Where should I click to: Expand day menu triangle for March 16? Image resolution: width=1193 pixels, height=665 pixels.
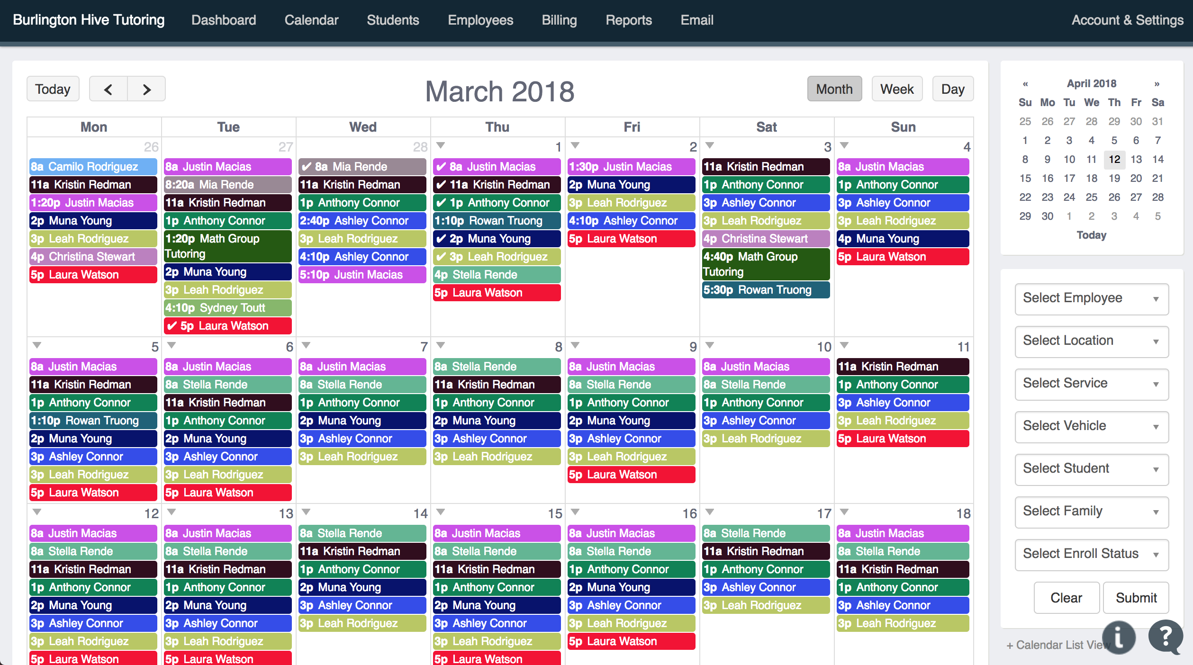[575, 512]
